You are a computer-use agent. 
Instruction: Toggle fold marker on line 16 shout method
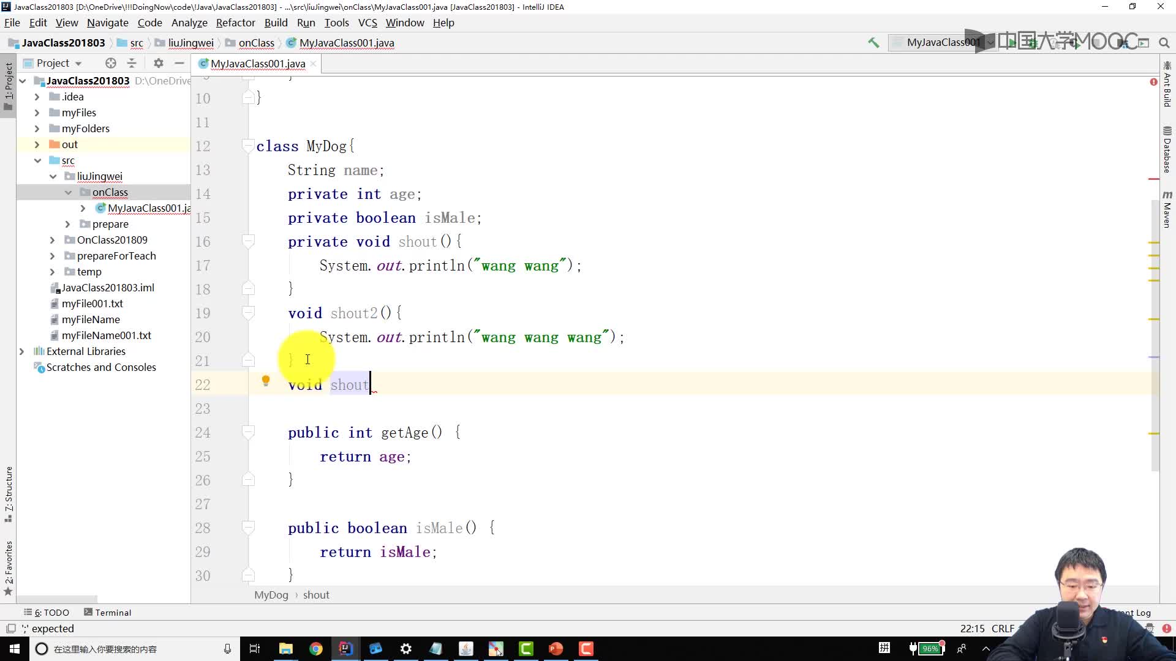(x=248, y=241)
